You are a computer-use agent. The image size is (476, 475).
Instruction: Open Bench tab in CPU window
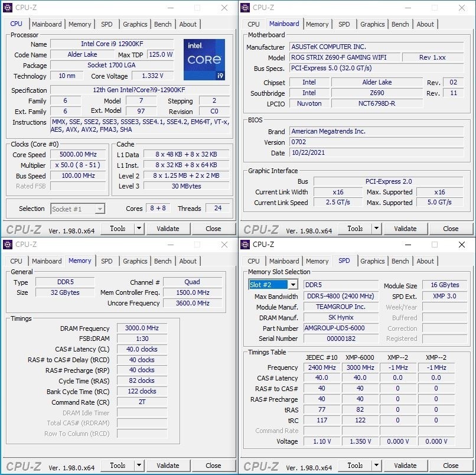click(163, 24)
